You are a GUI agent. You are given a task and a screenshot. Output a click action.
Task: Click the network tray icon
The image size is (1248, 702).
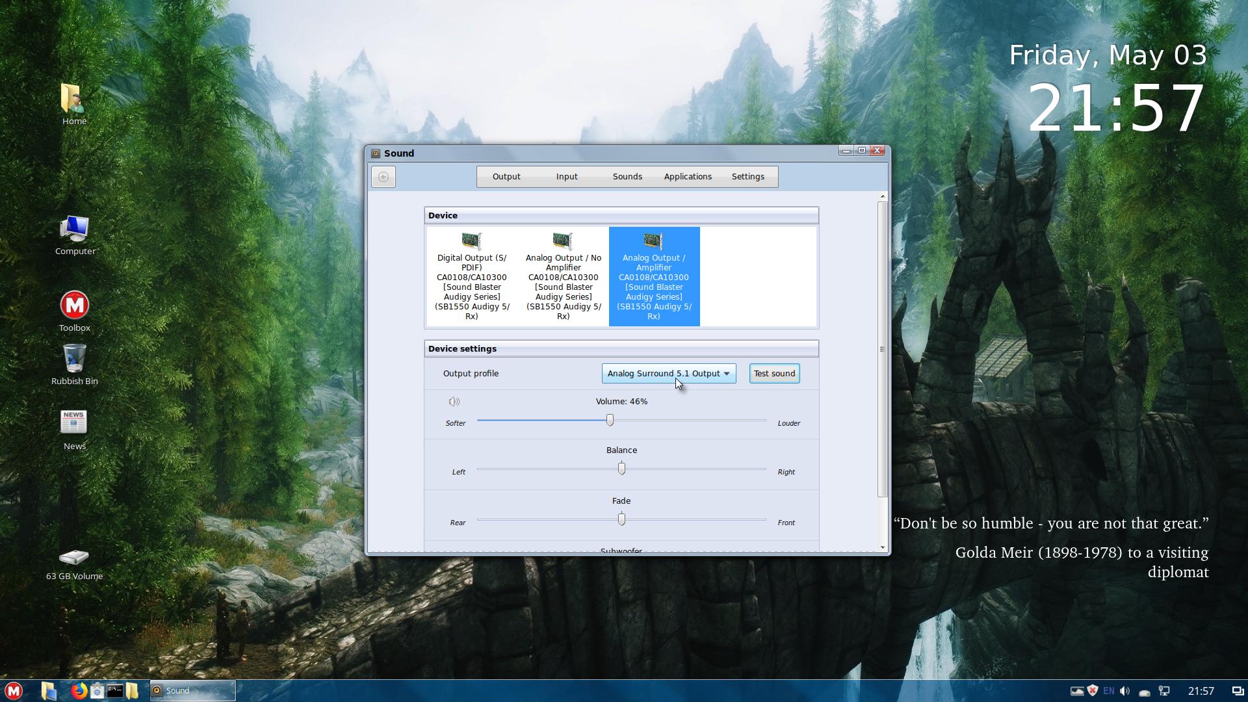tap(1164, 691)
